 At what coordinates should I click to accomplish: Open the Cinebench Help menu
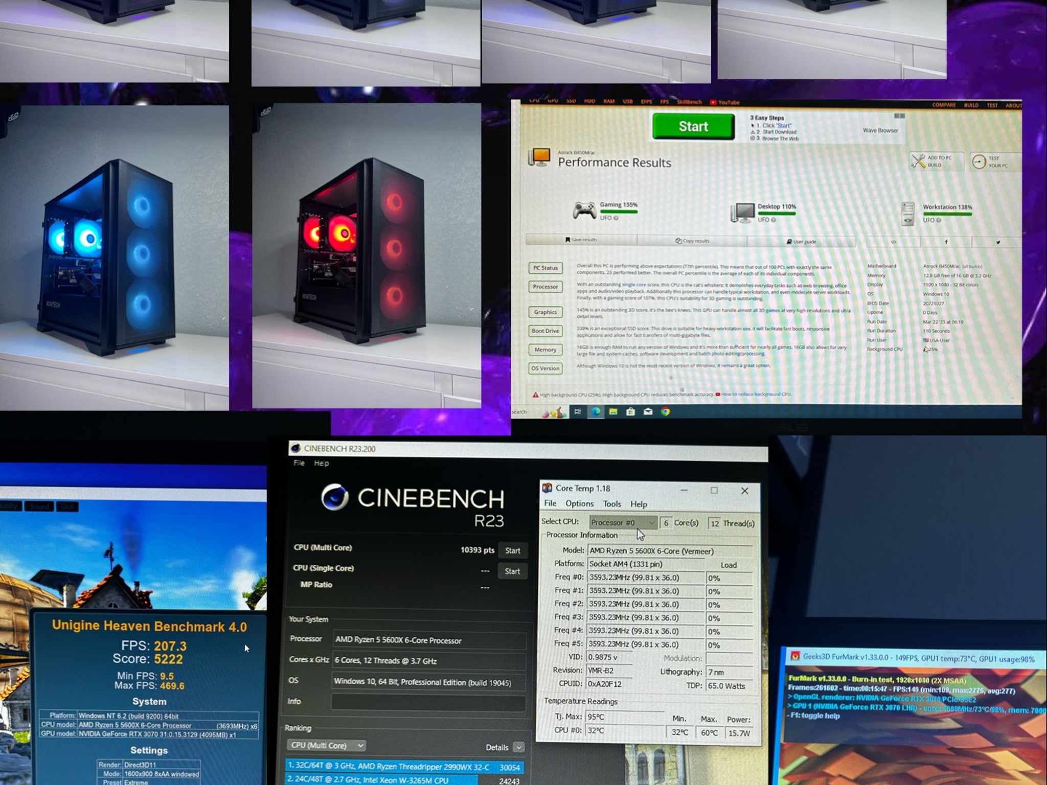click(x=322, y=463)
